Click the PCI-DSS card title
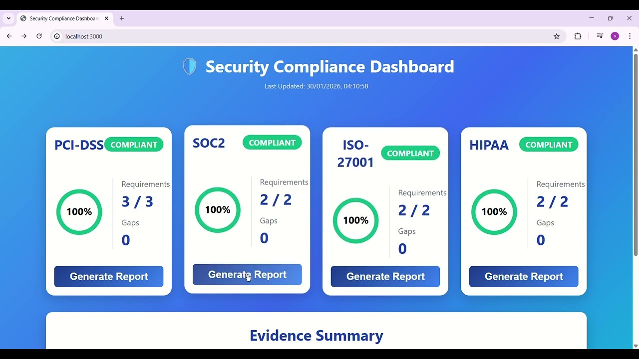639x359 pixels. [x=79, y=145]
